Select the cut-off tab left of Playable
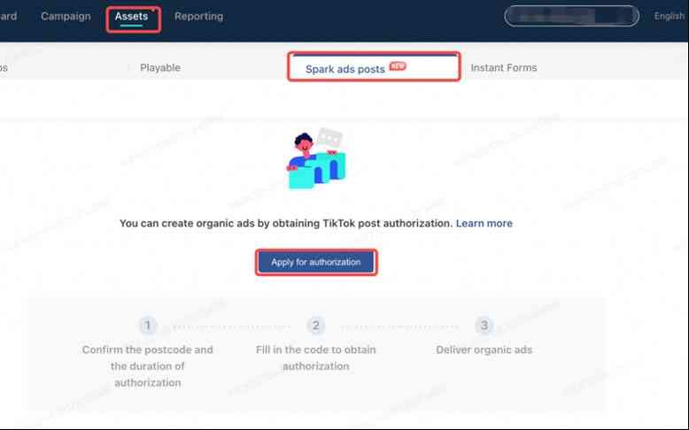Viewport: 689px width, 430px height. click(x=4, y=67)
